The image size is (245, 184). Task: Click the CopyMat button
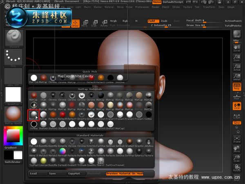(76, 173)
